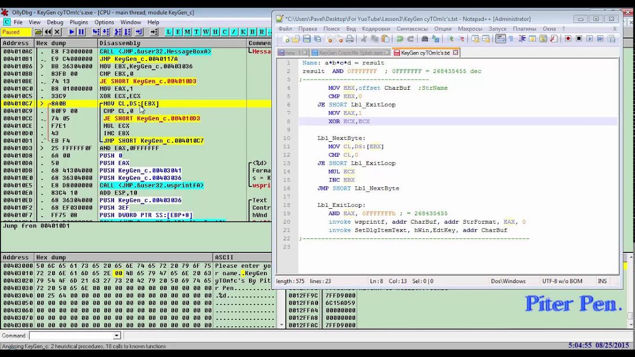This screenshot has height=357, width=635.
Task: Save file icon in Notepad++ toolbar
Action: tap(307, 39)
